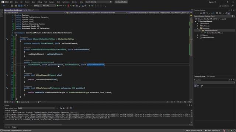Click Sign in link at top right
Image resolution: width=236 pixels, height=132 pixels.
(x=211, y=2)
